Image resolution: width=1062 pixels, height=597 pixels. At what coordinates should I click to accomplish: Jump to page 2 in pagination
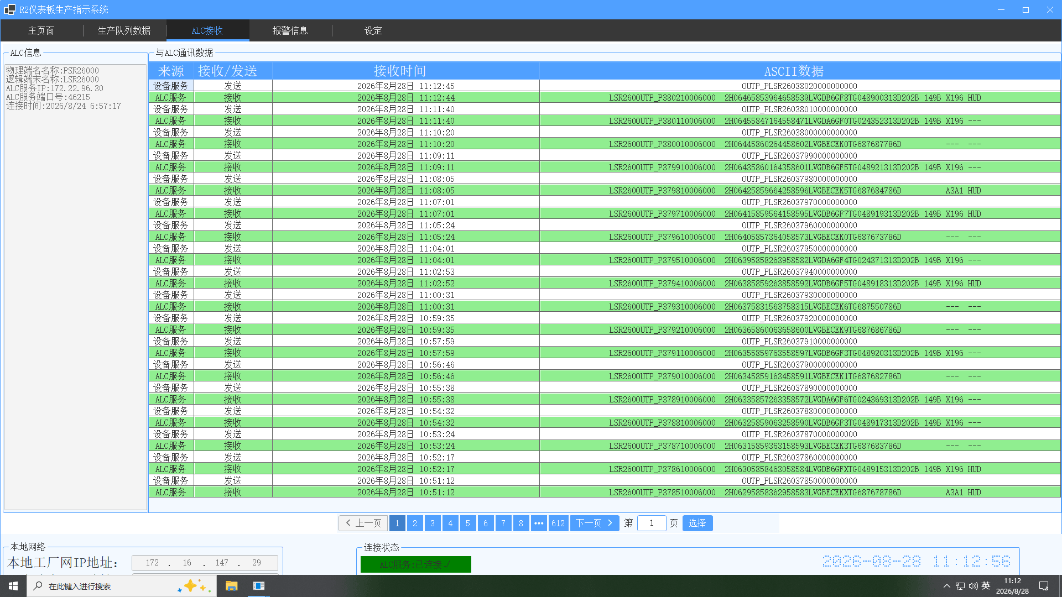[x=415, y=523]
